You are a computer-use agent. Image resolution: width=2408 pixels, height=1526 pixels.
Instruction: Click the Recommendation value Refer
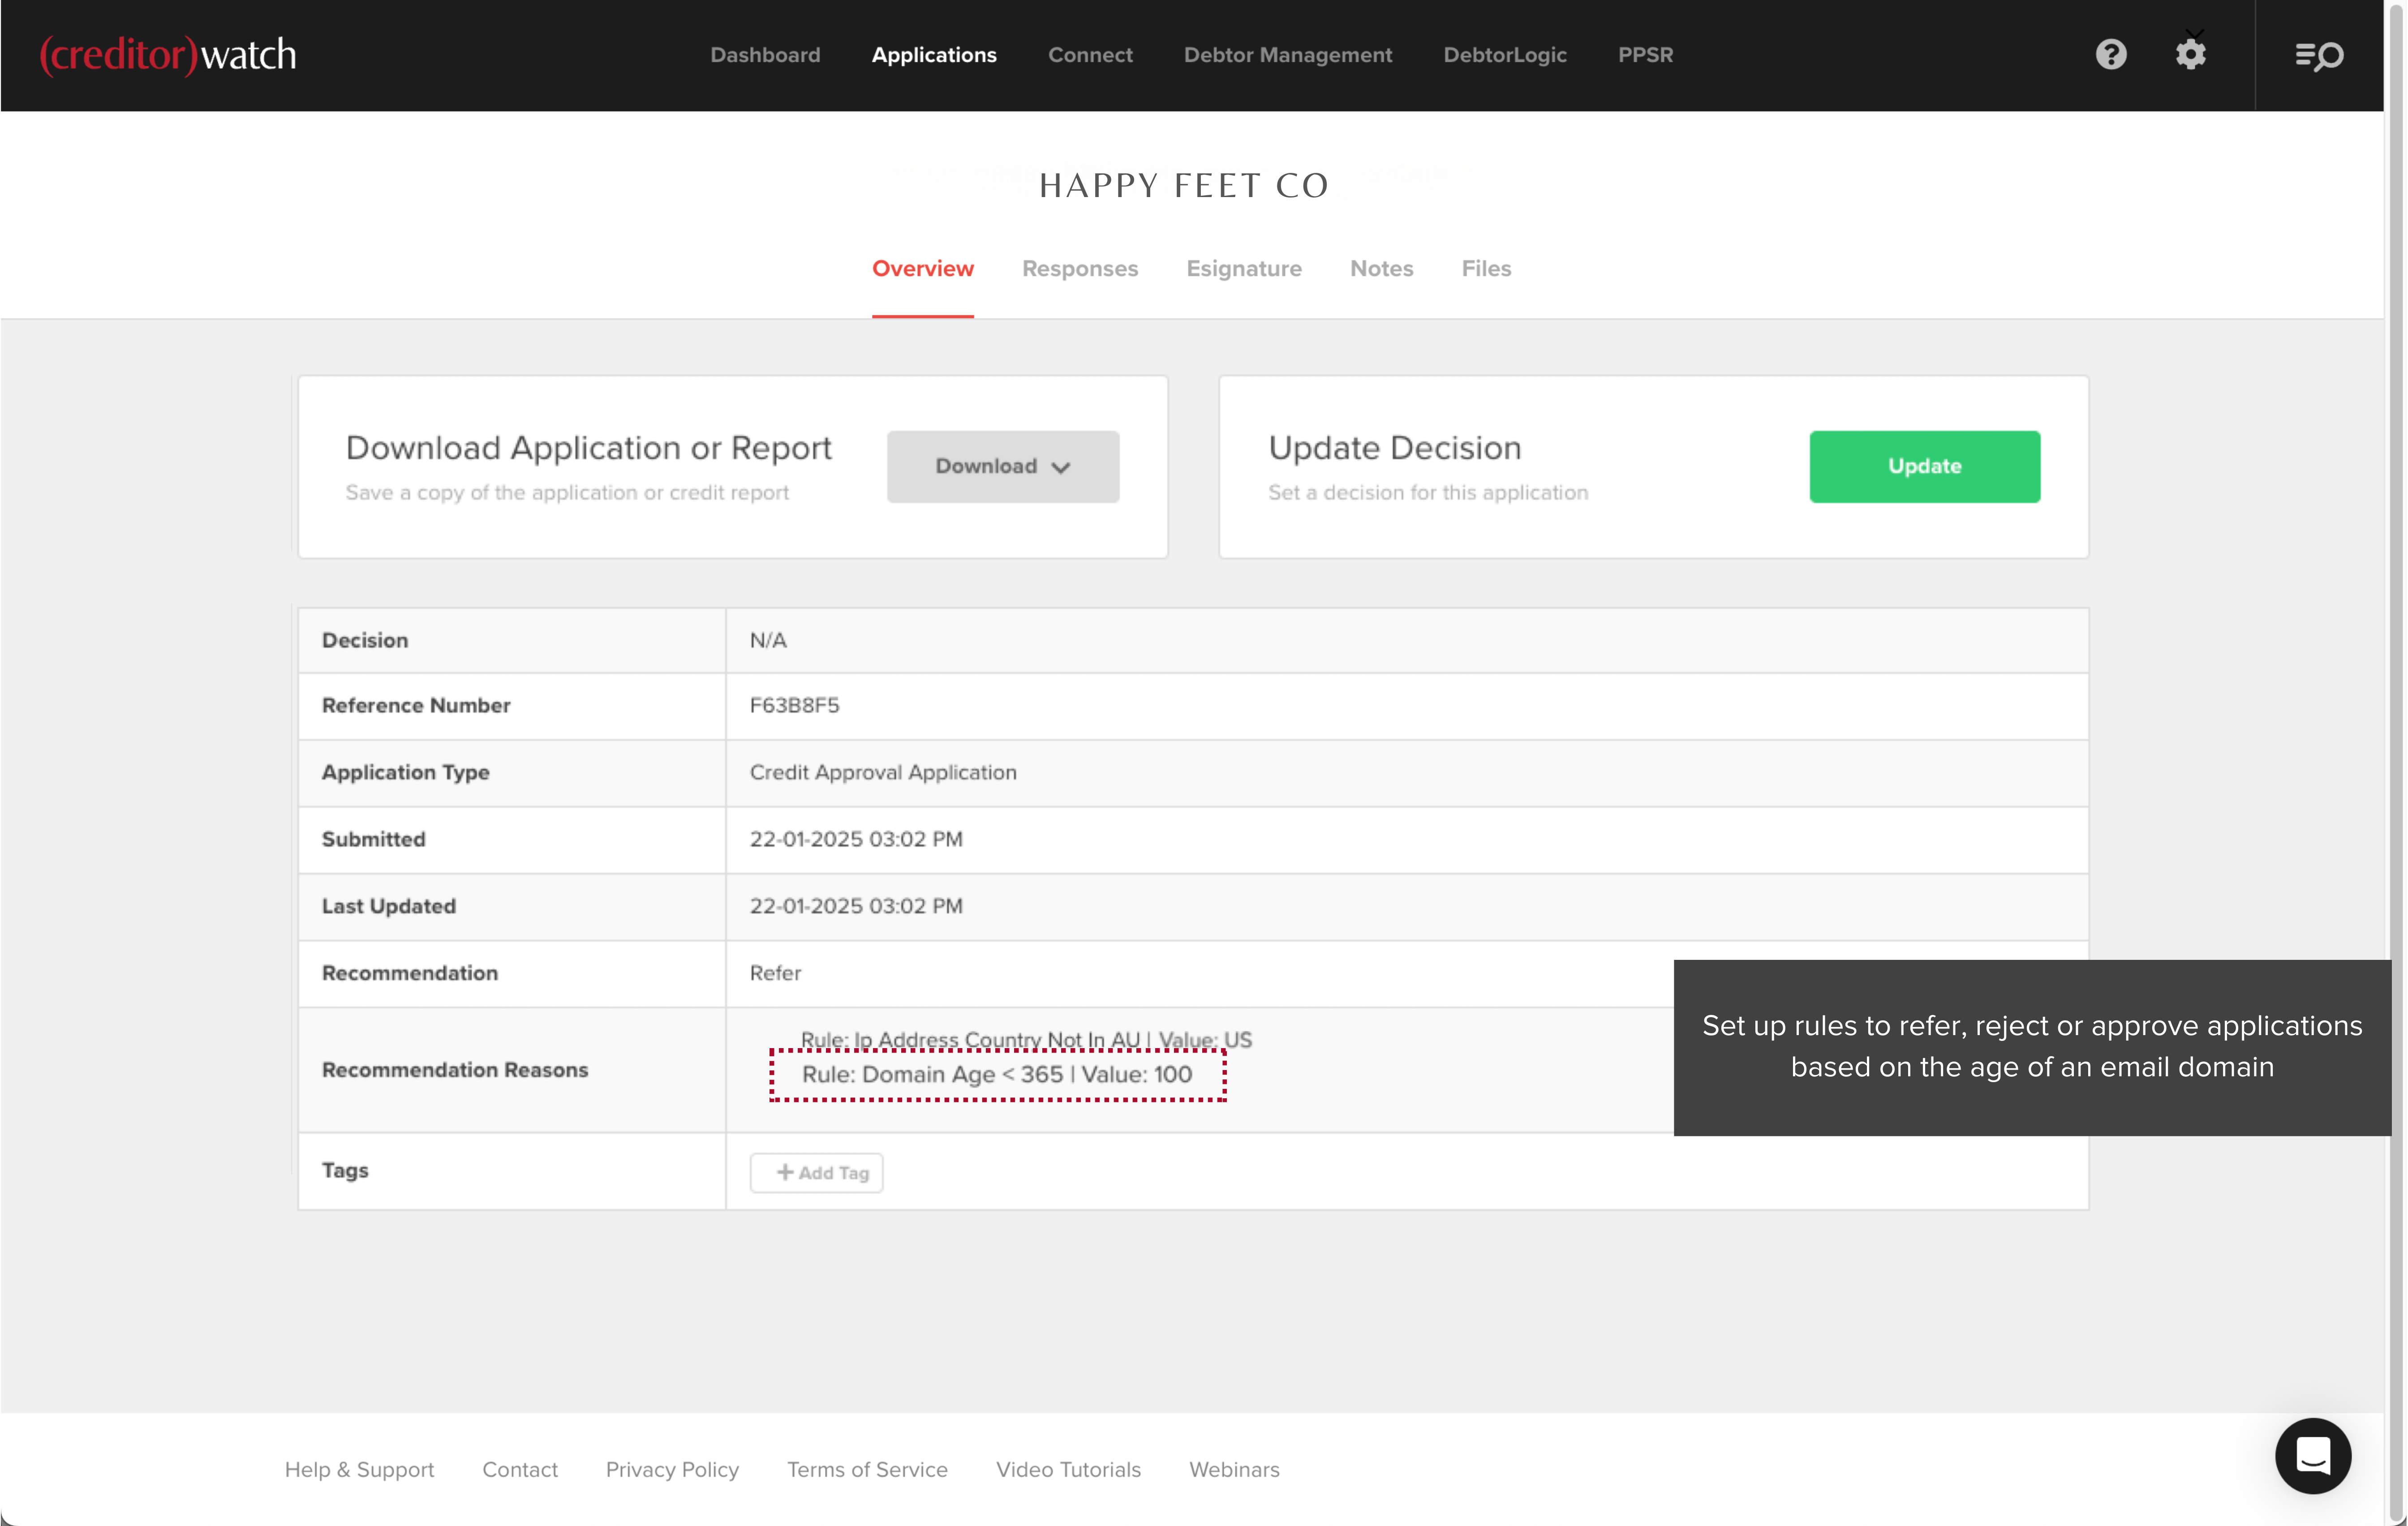[775, 973]
